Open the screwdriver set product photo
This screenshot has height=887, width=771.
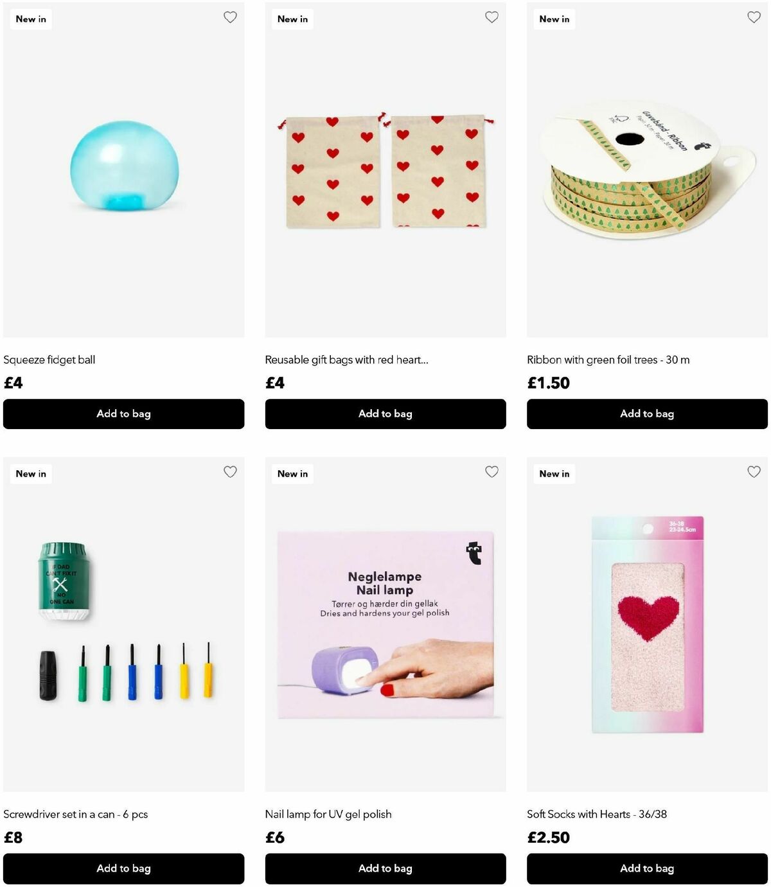[x=123, y=624]
